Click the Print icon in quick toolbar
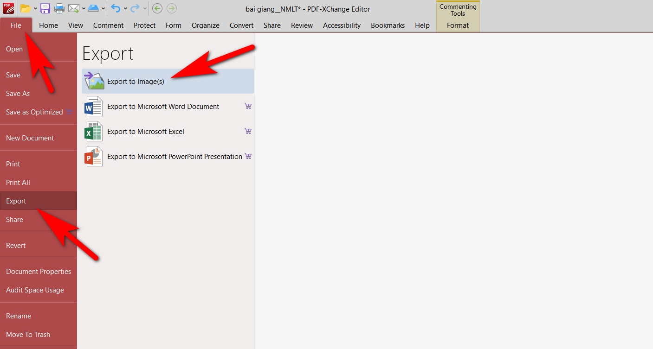Screen dimensions: 653x349 (59, 8)
